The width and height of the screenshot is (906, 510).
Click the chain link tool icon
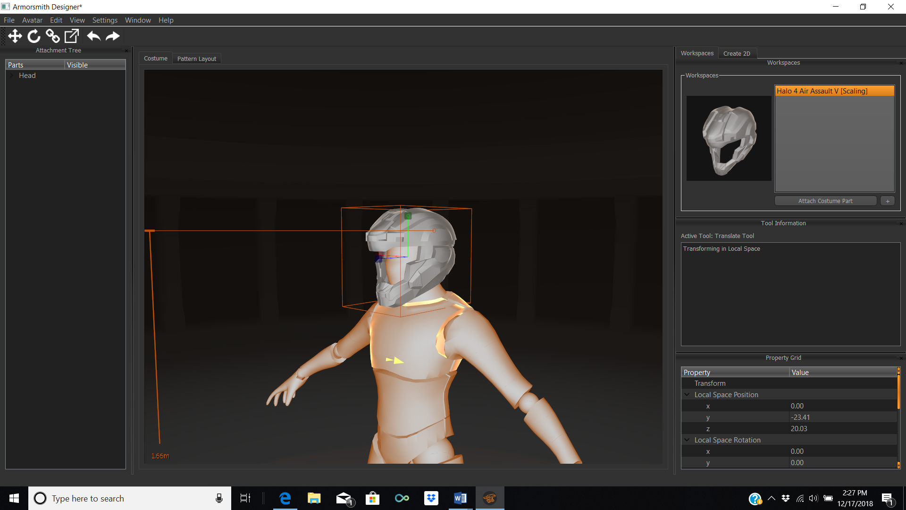pyautogui.click(x=52, y=36)
